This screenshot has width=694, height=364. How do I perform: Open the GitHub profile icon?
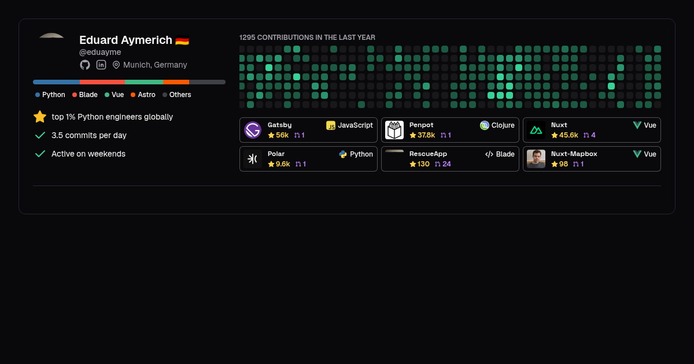[x=85, y=65]
